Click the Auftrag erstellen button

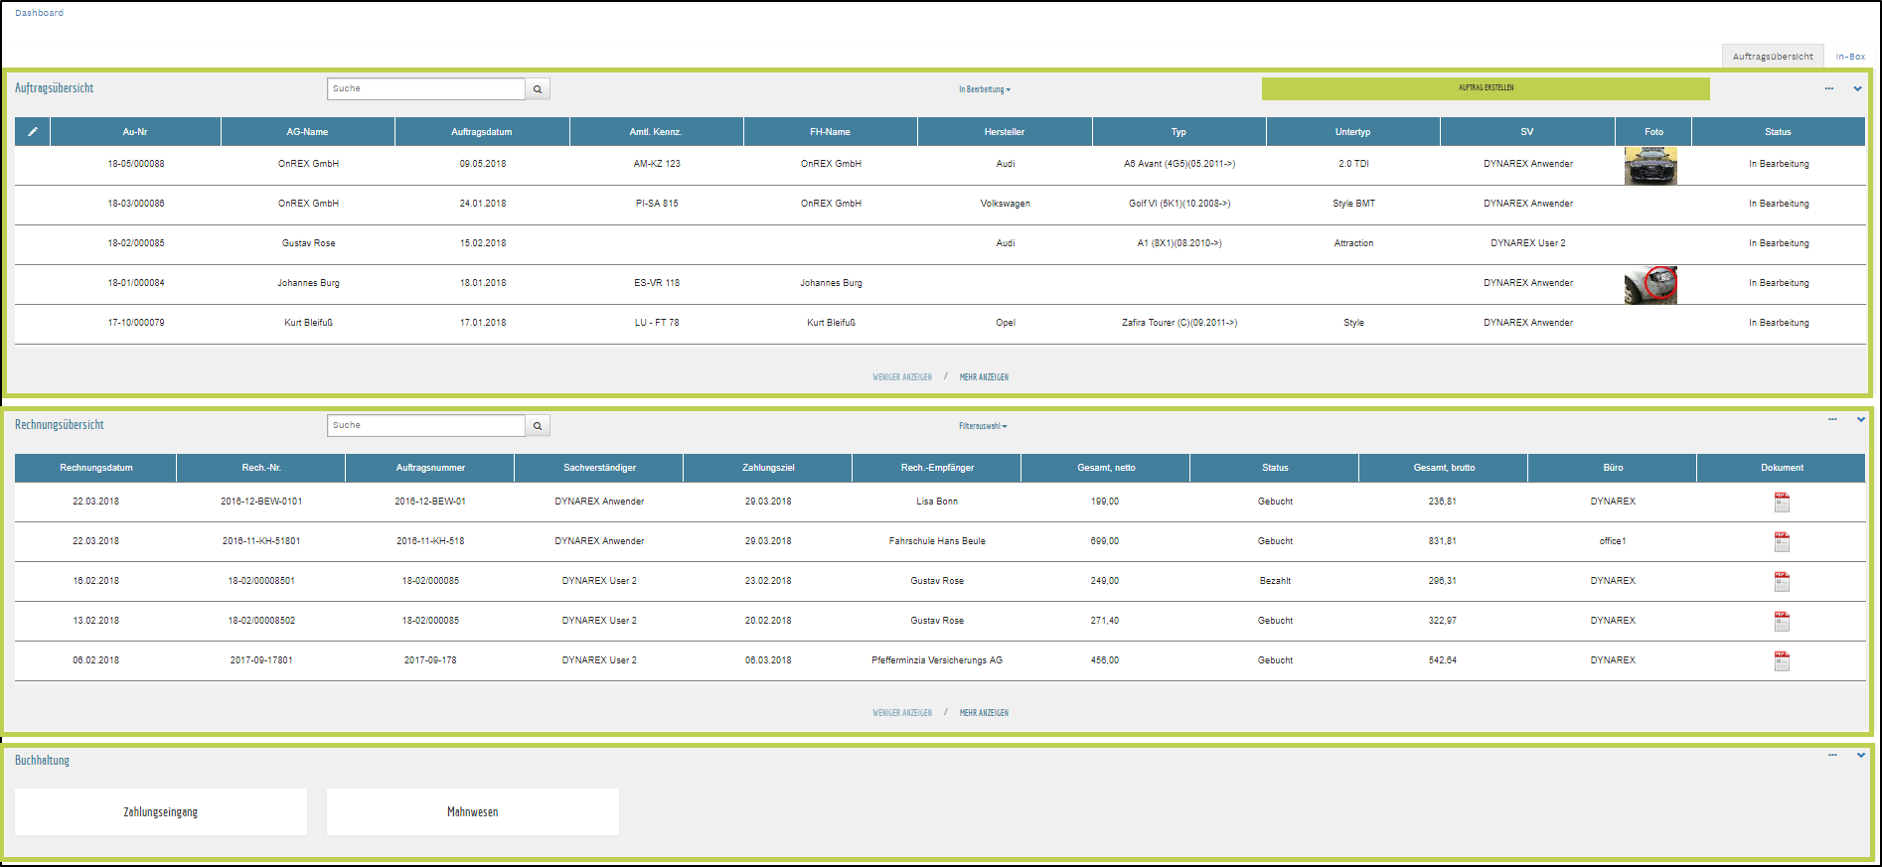click(1486, 88)
